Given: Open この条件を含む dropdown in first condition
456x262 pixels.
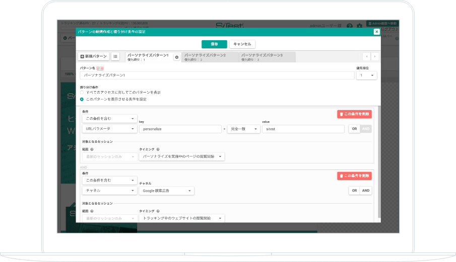Looking at the screenshot, I should click(x=110, y=119).
